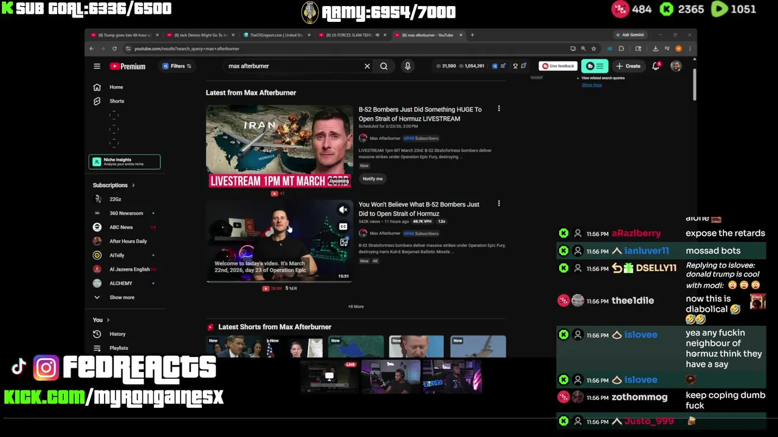Open the Create button

[628, 66]
